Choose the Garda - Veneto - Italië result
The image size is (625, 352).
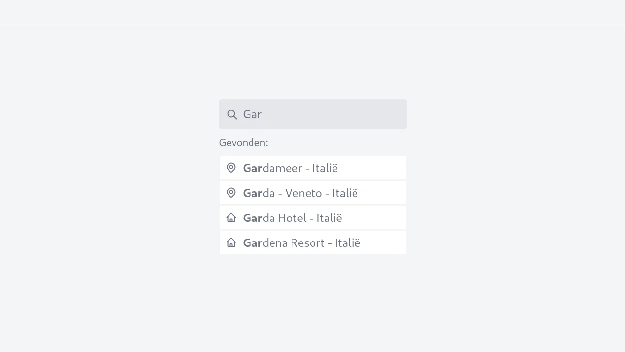pyautogui.click(x=312, y=193)
